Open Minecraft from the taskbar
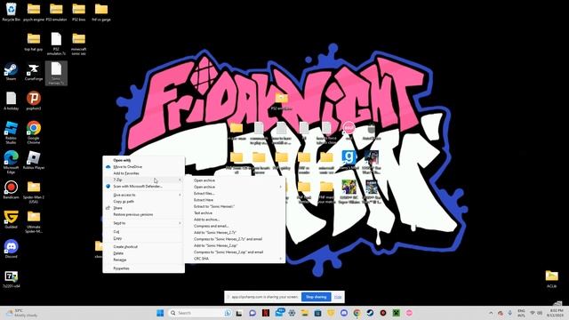 pyautogui.click(x=396, y=313)
